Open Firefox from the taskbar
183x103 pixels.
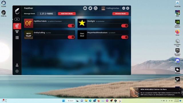pyautogui.click(x=99, y=101)
